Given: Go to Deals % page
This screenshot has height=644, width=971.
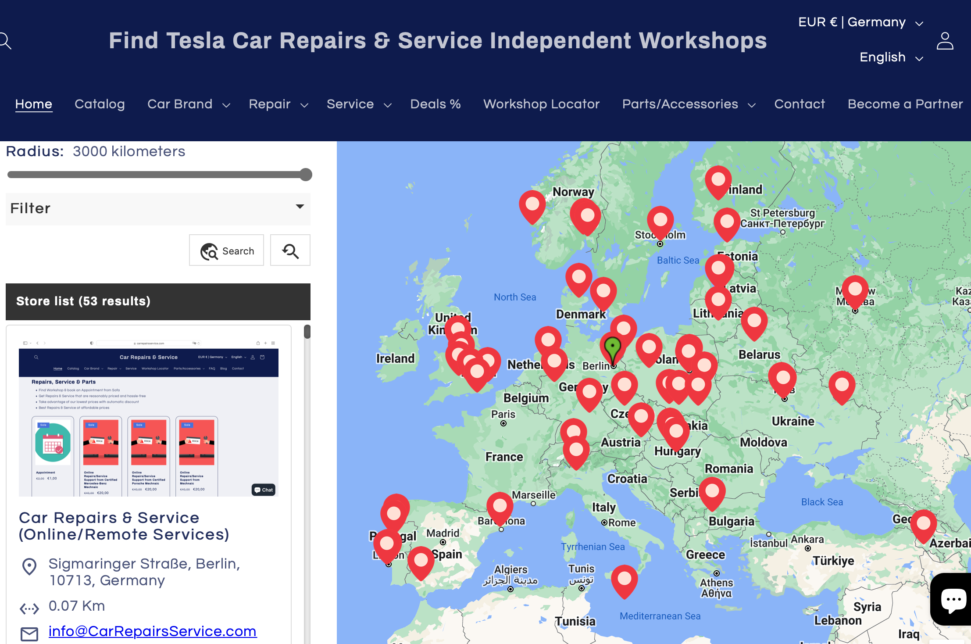Looking at the screenshot, I should click(435, 104).
